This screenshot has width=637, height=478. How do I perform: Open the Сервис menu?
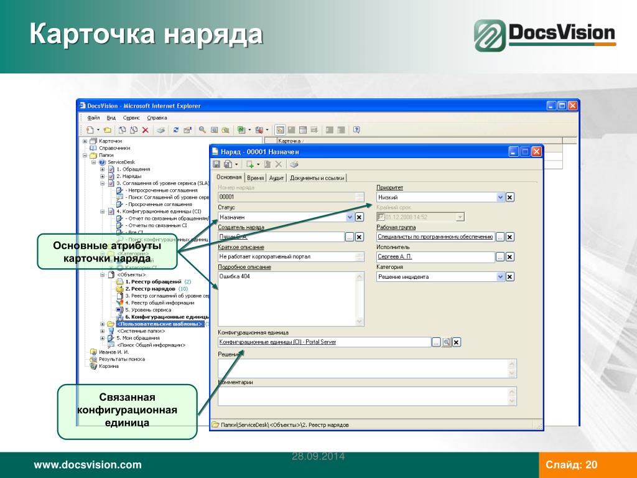[131, 118]
